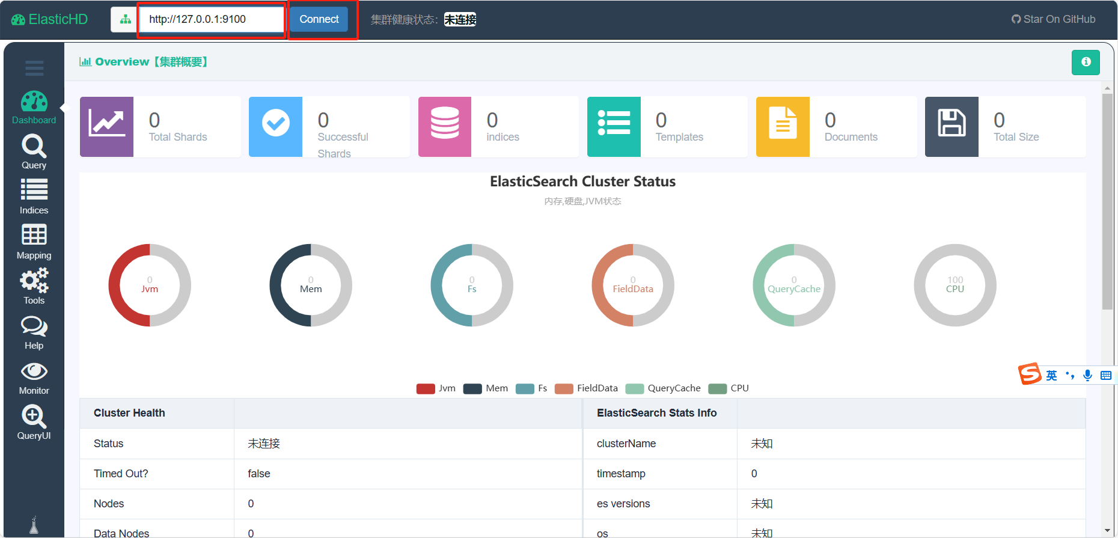Toggle Jvm legend entry
This screenshot has height=538, width=1118.
tap(436, 388)
